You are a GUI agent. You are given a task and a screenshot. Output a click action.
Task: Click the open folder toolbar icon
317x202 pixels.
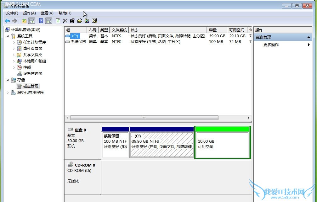point(80,21)
